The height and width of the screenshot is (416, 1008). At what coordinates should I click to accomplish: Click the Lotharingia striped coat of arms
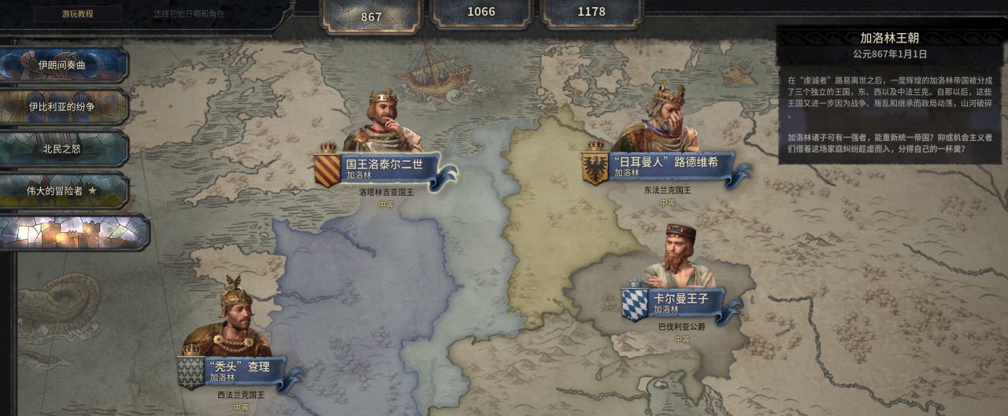tap(328, 169)
